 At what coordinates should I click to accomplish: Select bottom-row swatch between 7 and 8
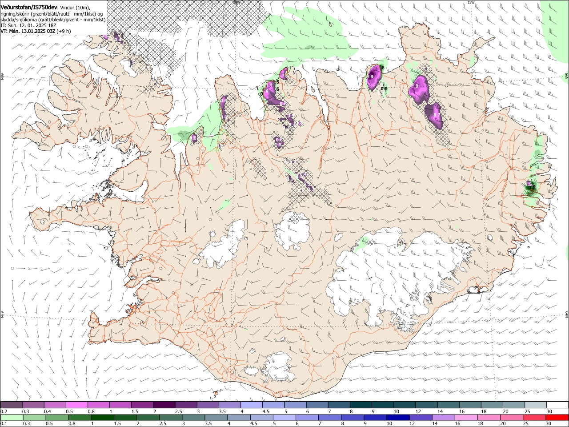pos(329,417)
